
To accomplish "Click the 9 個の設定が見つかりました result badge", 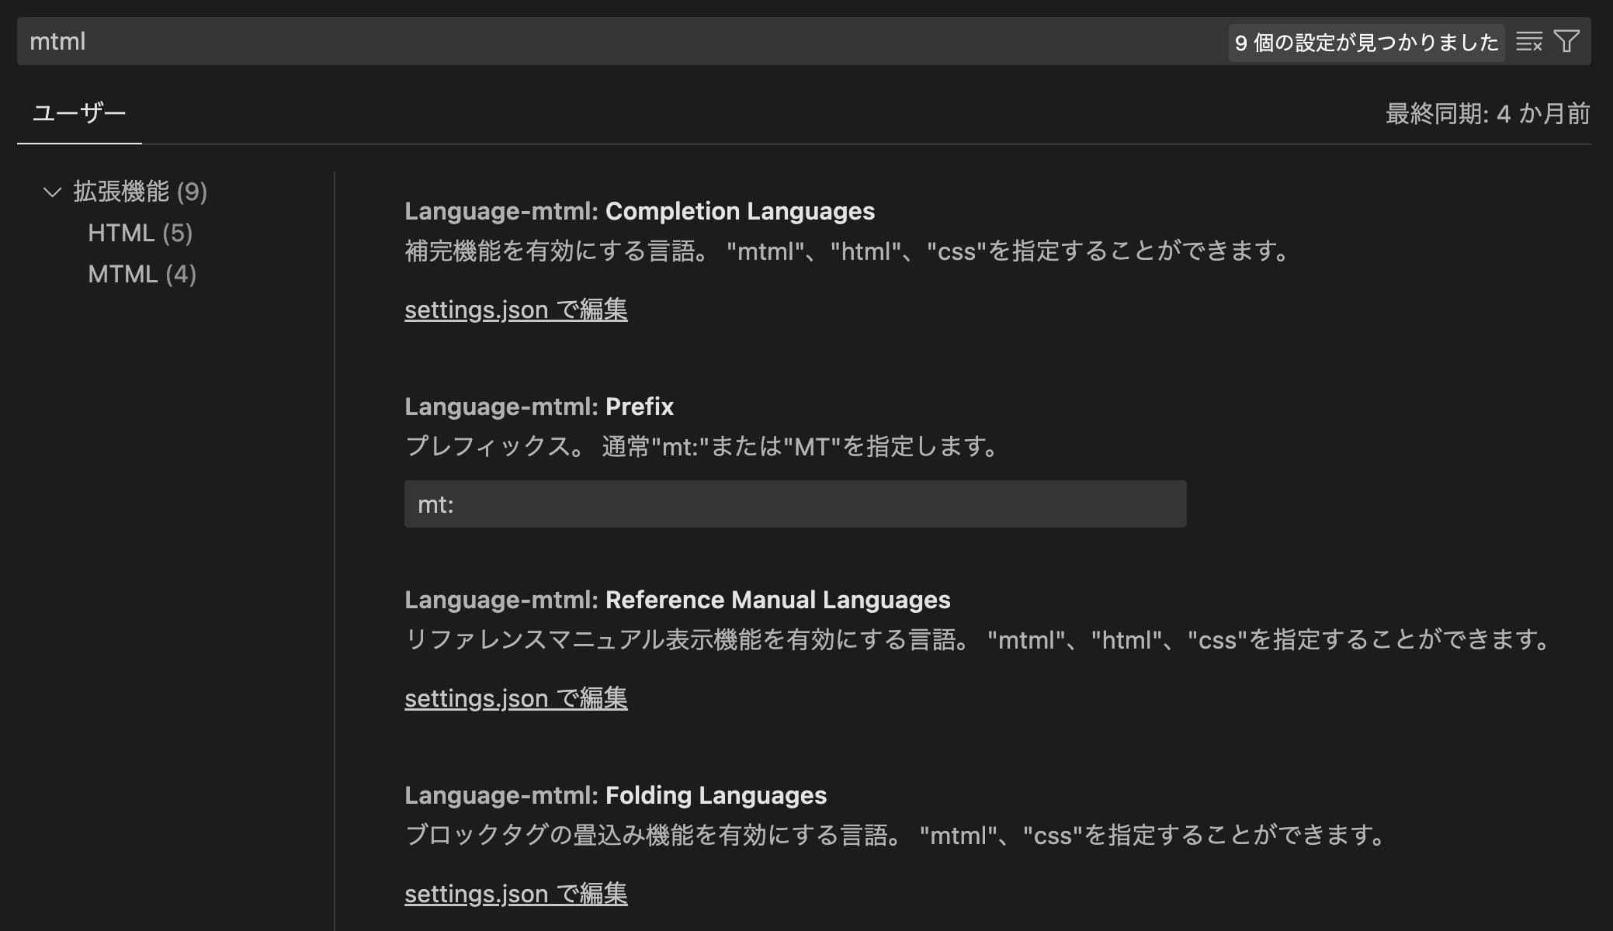I will point(1366,42).
